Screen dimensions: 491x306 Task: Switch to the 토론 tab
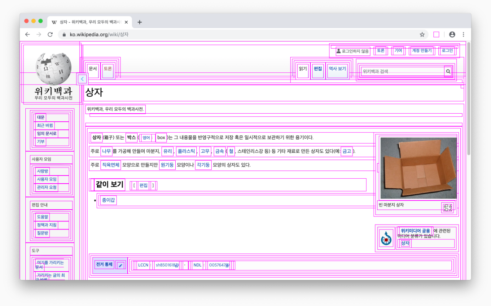coord(108,69)
